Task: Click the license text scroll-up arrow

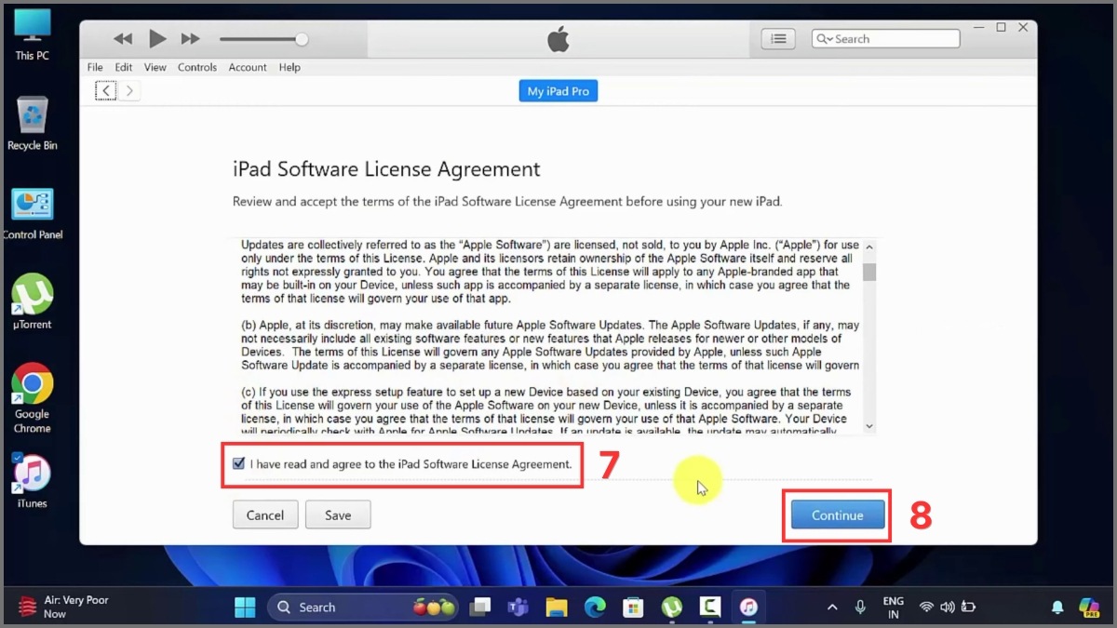Action: coord(869,247)
